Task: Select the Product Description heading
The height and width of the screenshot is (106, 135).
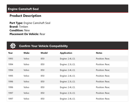Action: click(25, 16)
